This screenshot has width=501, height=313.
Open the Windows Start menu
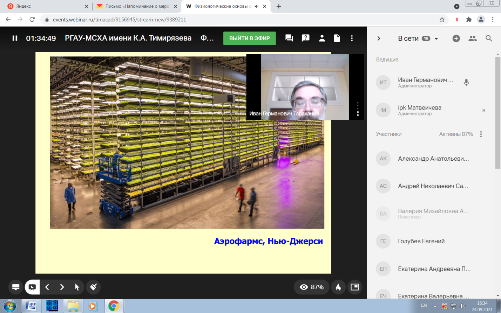[10, 306]
